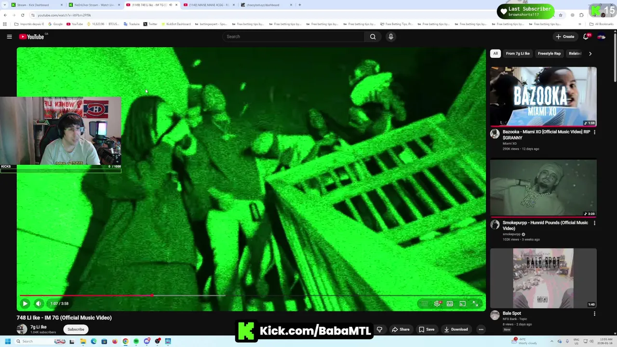
Task: Show hidden system tray icons
Action: [552, 341]
